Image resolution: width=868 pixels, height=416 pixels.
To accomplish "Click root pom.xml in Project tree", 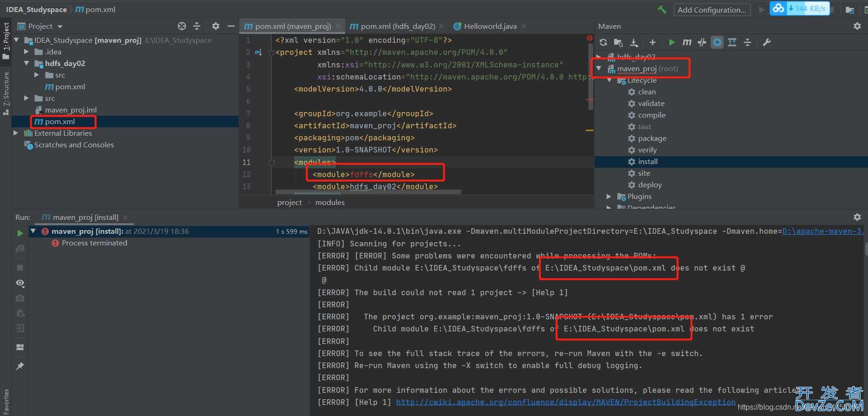I will [60, 121].
